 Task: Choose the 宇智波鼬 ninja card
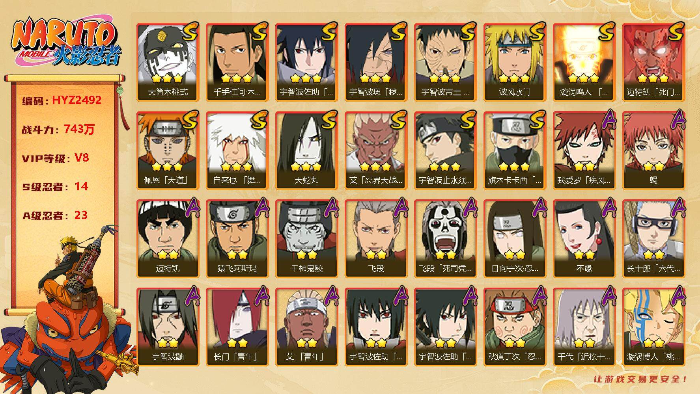coord(168,327)
